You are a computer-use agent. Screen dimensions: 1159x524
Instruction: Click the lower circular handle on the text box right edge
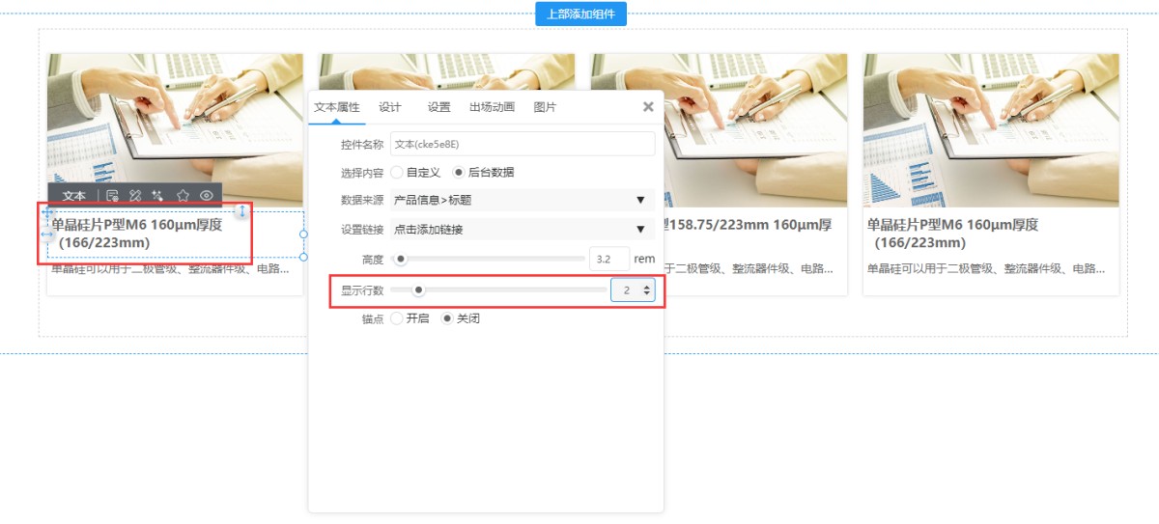(x=304, y=257)
